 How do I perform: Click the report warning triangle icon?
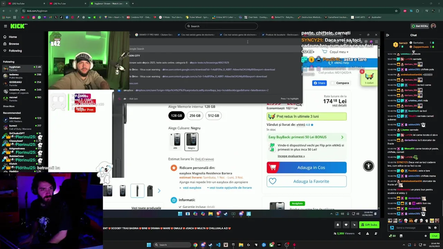[x=367, y=233]
